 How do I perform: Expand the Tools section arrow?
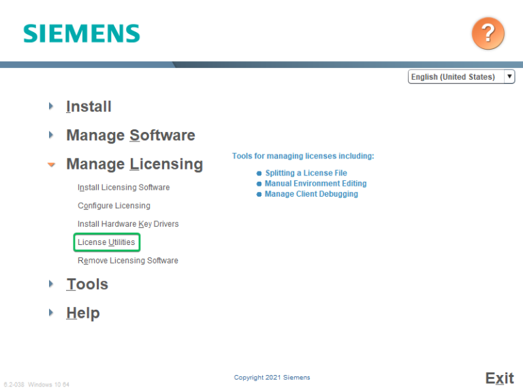(50, 284)
